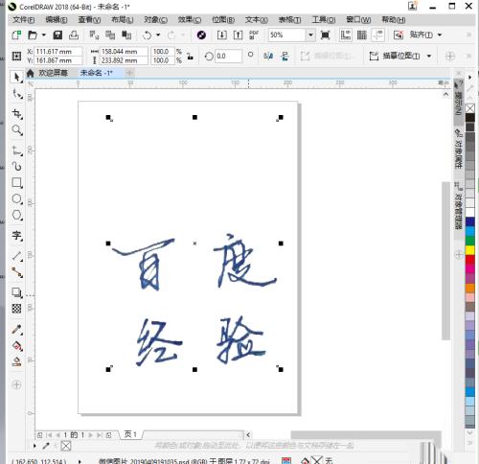Select the Connector tool

click(16, 272)
